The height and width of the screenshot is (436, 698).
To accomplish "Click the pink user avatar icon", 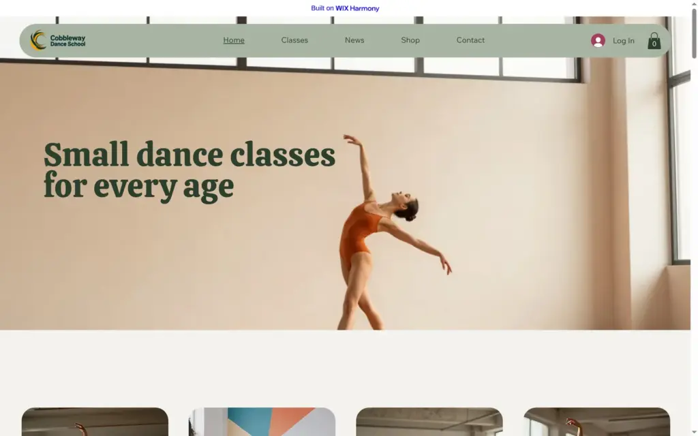I will coord(598,40).
